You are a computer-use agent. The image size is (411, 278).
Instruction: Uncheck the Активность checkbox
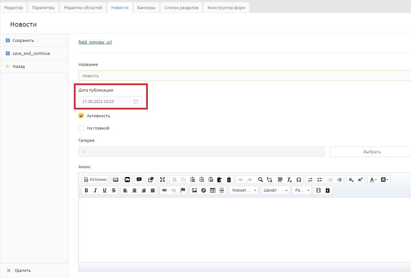81,116
